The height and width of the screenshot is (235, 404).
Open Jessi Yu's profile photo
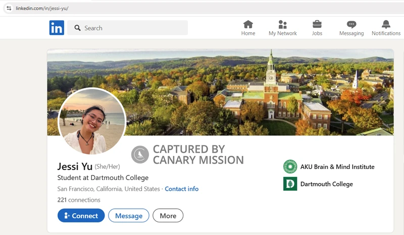click(92, 121)
